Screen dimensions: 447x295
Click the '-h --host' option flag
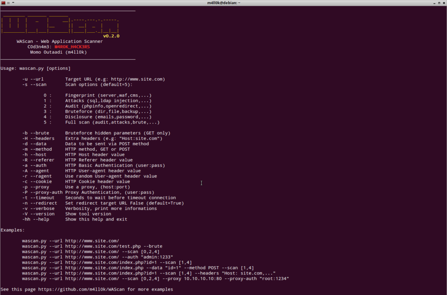click(x=34, y=155)
